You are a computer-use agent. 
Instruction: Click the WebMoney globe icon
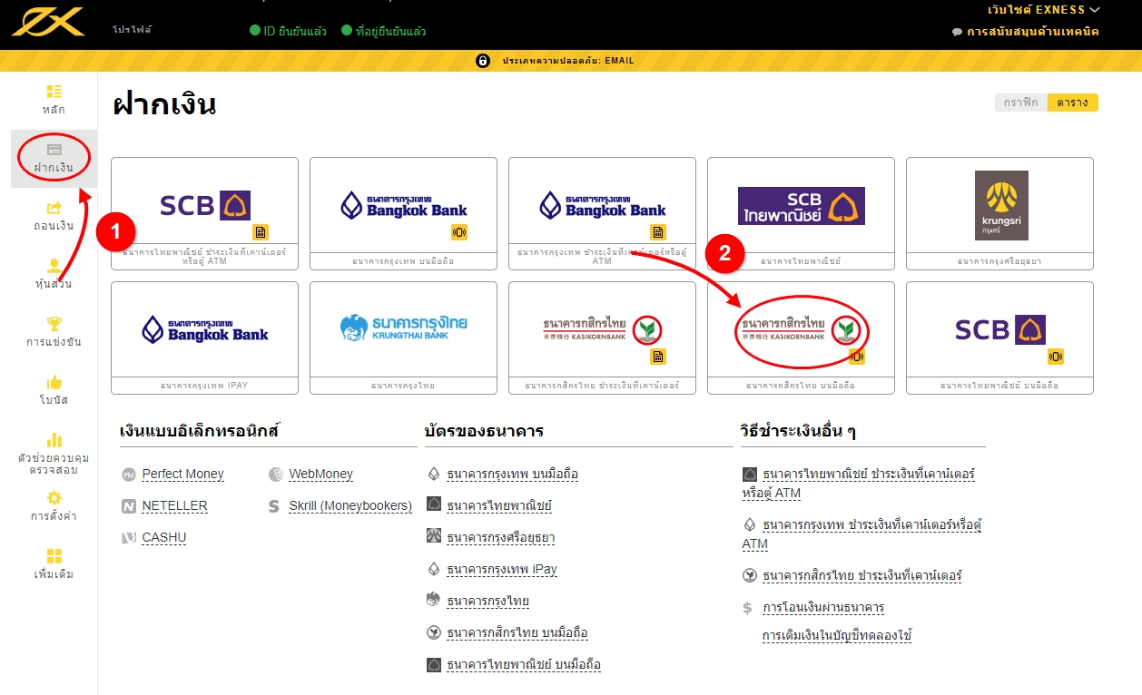click(275, 475)
